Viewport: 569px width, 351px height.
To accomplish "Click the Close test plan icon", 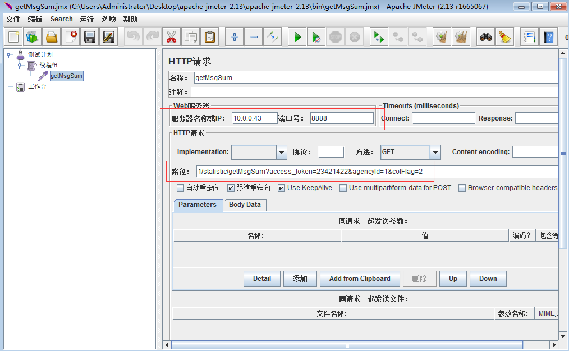I will [71, 37].
